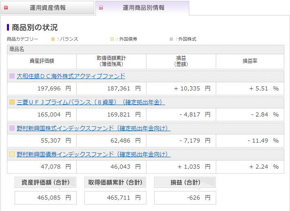
Task: Click the red arrow icon on 運用資産情報 tab
Action: (x=6, y=8)
